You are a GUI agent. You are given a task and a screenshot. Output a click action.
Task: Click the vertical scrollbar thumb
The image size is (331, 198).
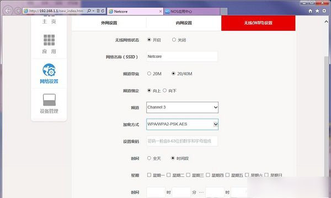tap(327, 117)
